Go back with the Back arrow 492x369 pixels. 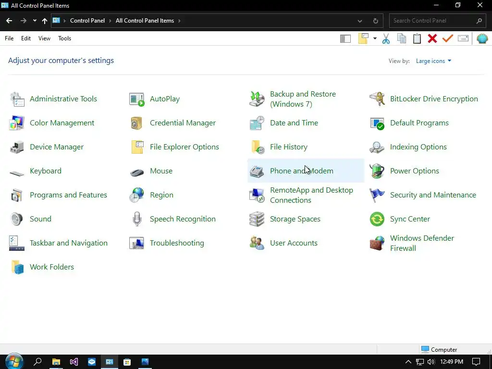tap(9, 21)
